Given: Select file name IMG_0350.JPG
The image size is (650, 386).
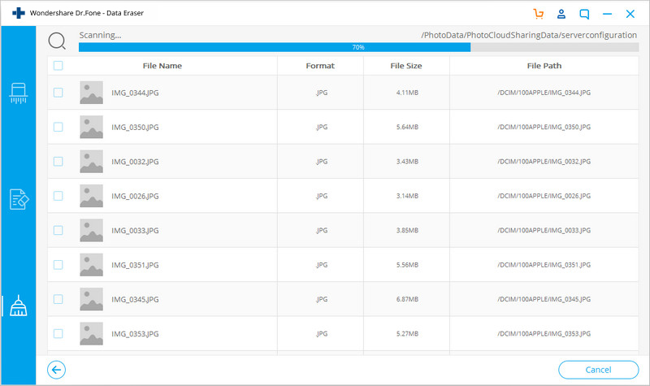Looking at the screenshot, I should pos(135,128).
